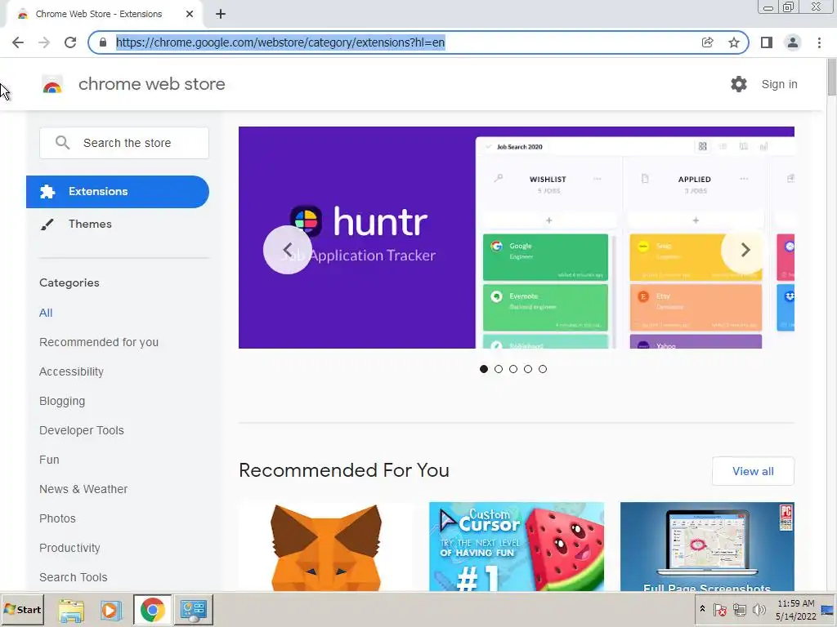
Task: Open the Custom Cursor extension card
Action: click(517, 546)
